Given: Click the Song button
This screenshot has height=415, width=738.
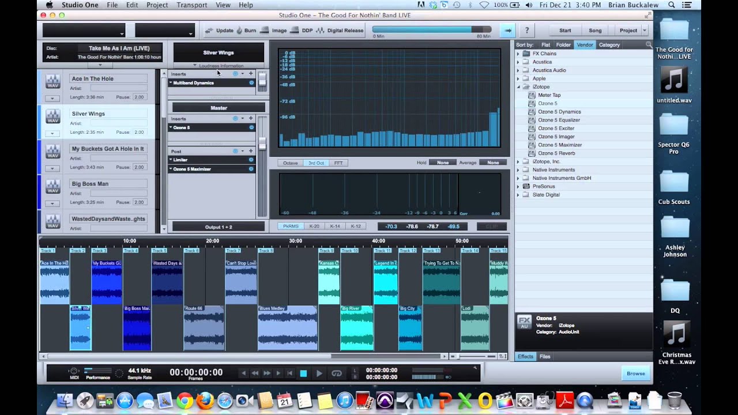Looking at the screenshot, I should [x=595, y=31].
